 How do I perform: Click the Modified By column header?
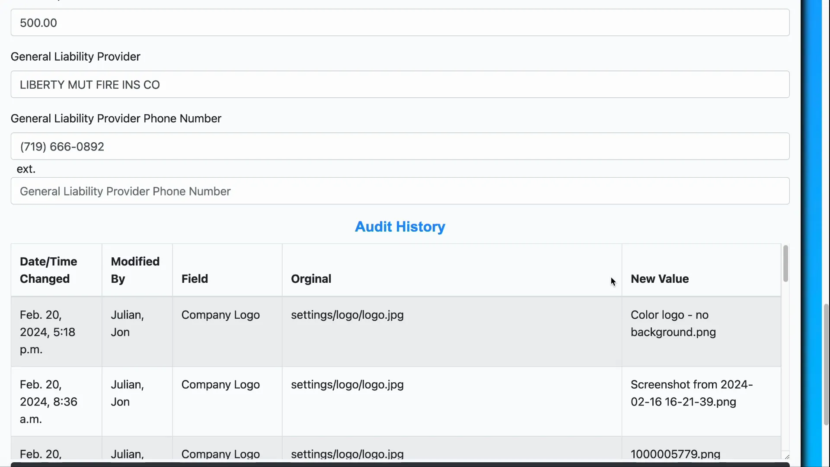pyautogui.click(x=135, y=270)
